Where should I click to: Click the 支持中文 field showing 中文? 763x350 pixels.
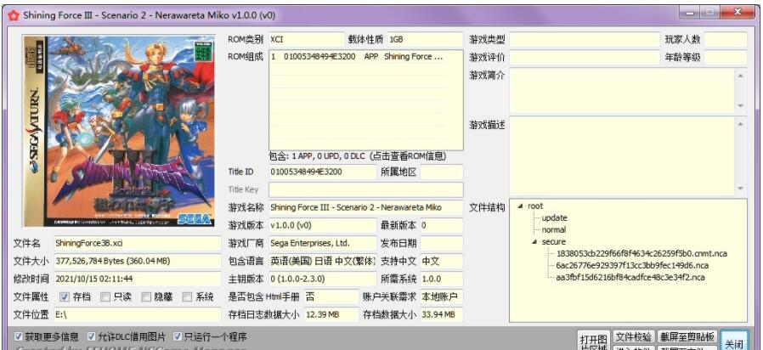tap(442, 262)
